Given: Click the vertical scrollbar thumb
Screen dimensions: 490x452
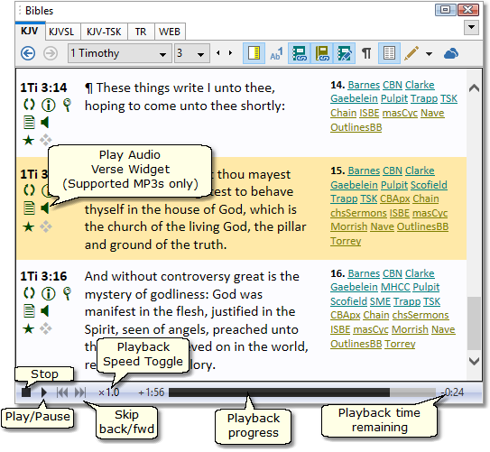Looking at the screenshot, I should (474, 323).
